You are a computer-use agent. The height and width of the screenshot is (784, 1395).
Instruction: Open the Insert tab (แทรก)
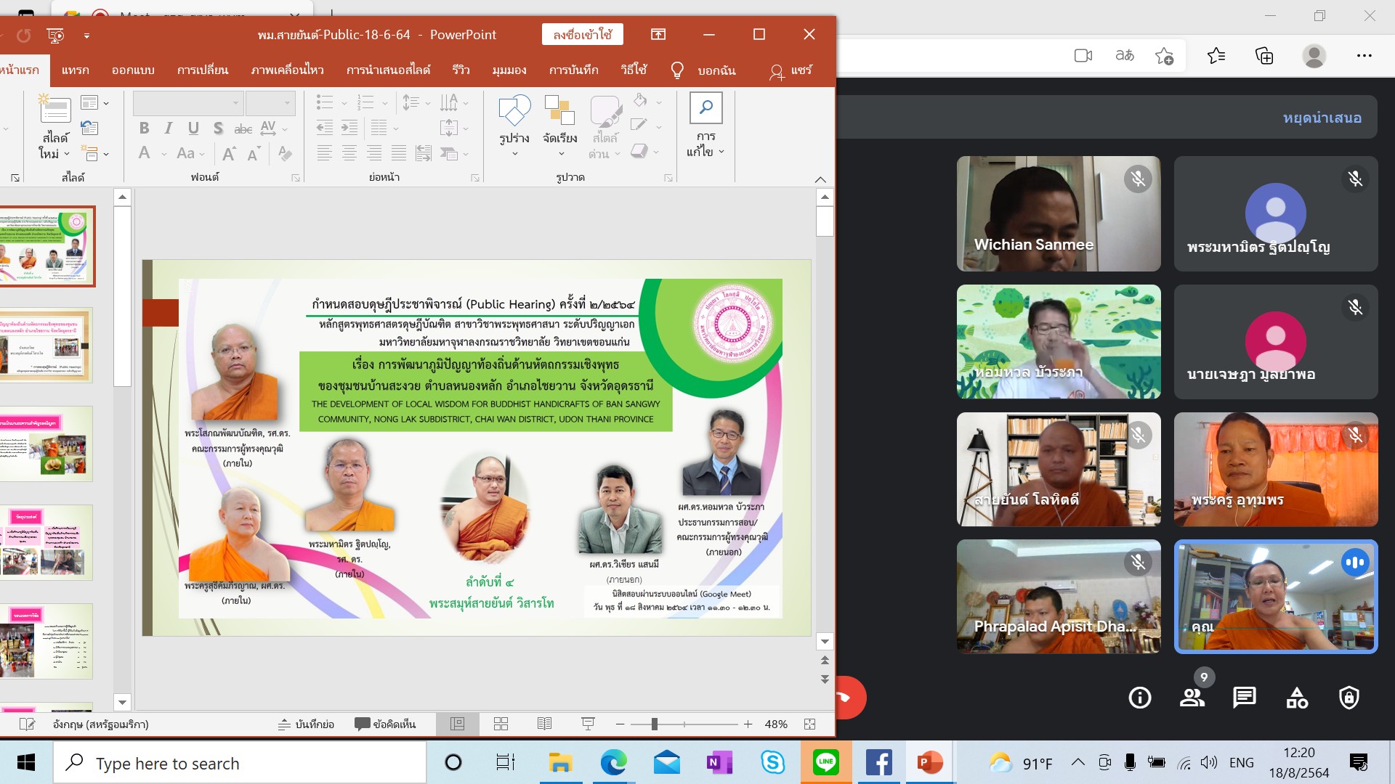click(76, 70)
